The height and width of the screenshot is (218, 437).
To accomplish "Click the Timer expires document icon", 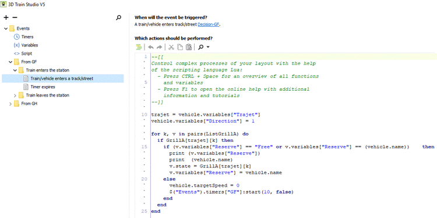I will click(26, 87).
